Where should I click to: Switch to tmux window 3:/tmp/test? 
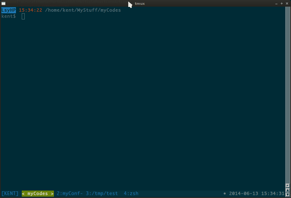tap(102, 193)
